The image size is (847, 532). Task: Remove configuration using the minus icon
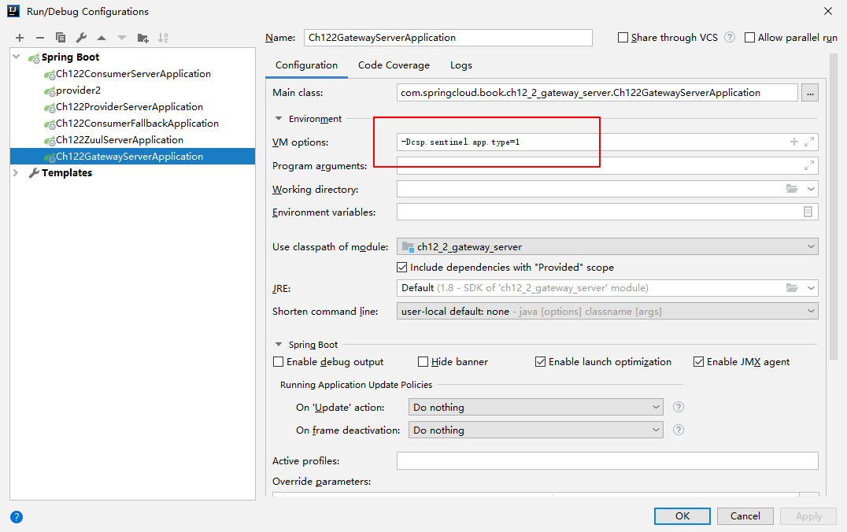40,38
